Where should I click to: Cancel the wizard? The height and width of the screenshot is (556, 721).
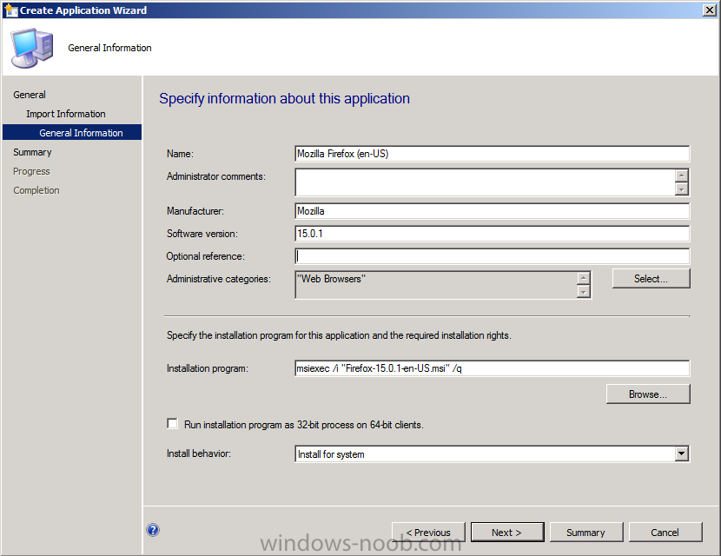point(665,532)
